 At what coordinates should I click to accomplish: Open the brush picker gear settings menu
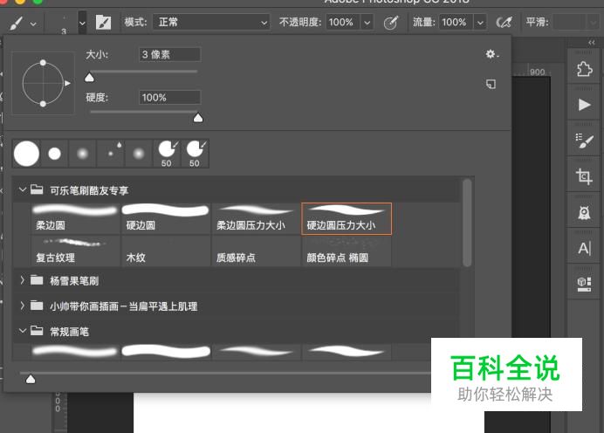coord(492,54)
